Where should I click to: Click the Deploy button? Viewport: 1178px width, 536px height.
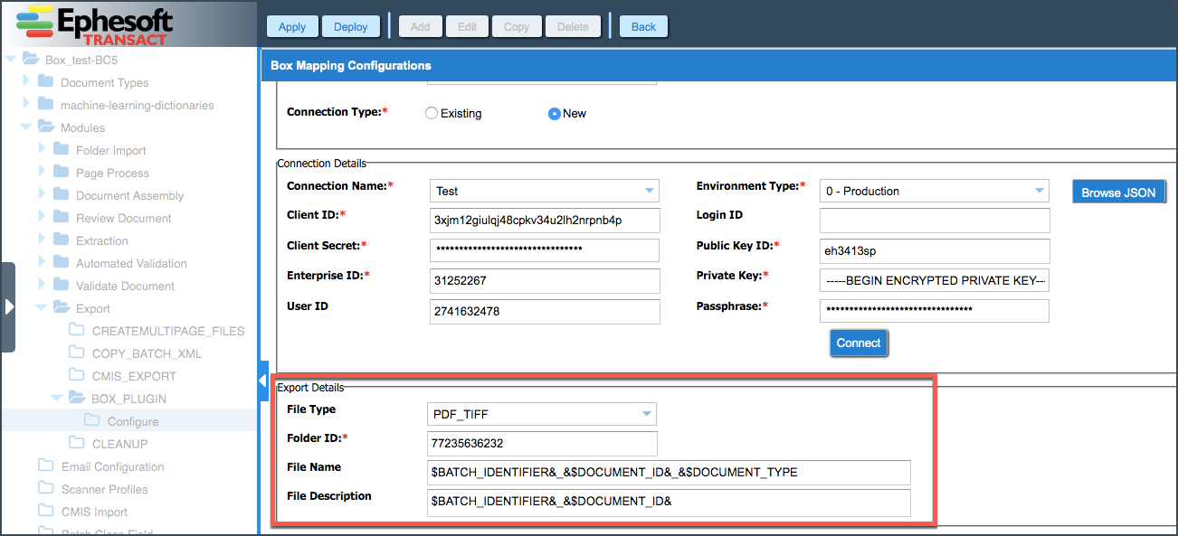351,26
